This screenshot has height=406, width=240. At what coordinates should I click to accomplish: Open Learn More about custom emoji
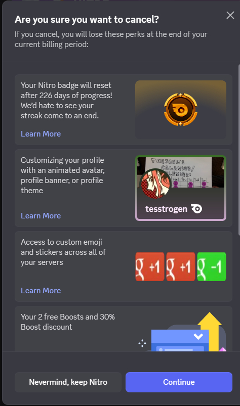[x=41, y=291]
